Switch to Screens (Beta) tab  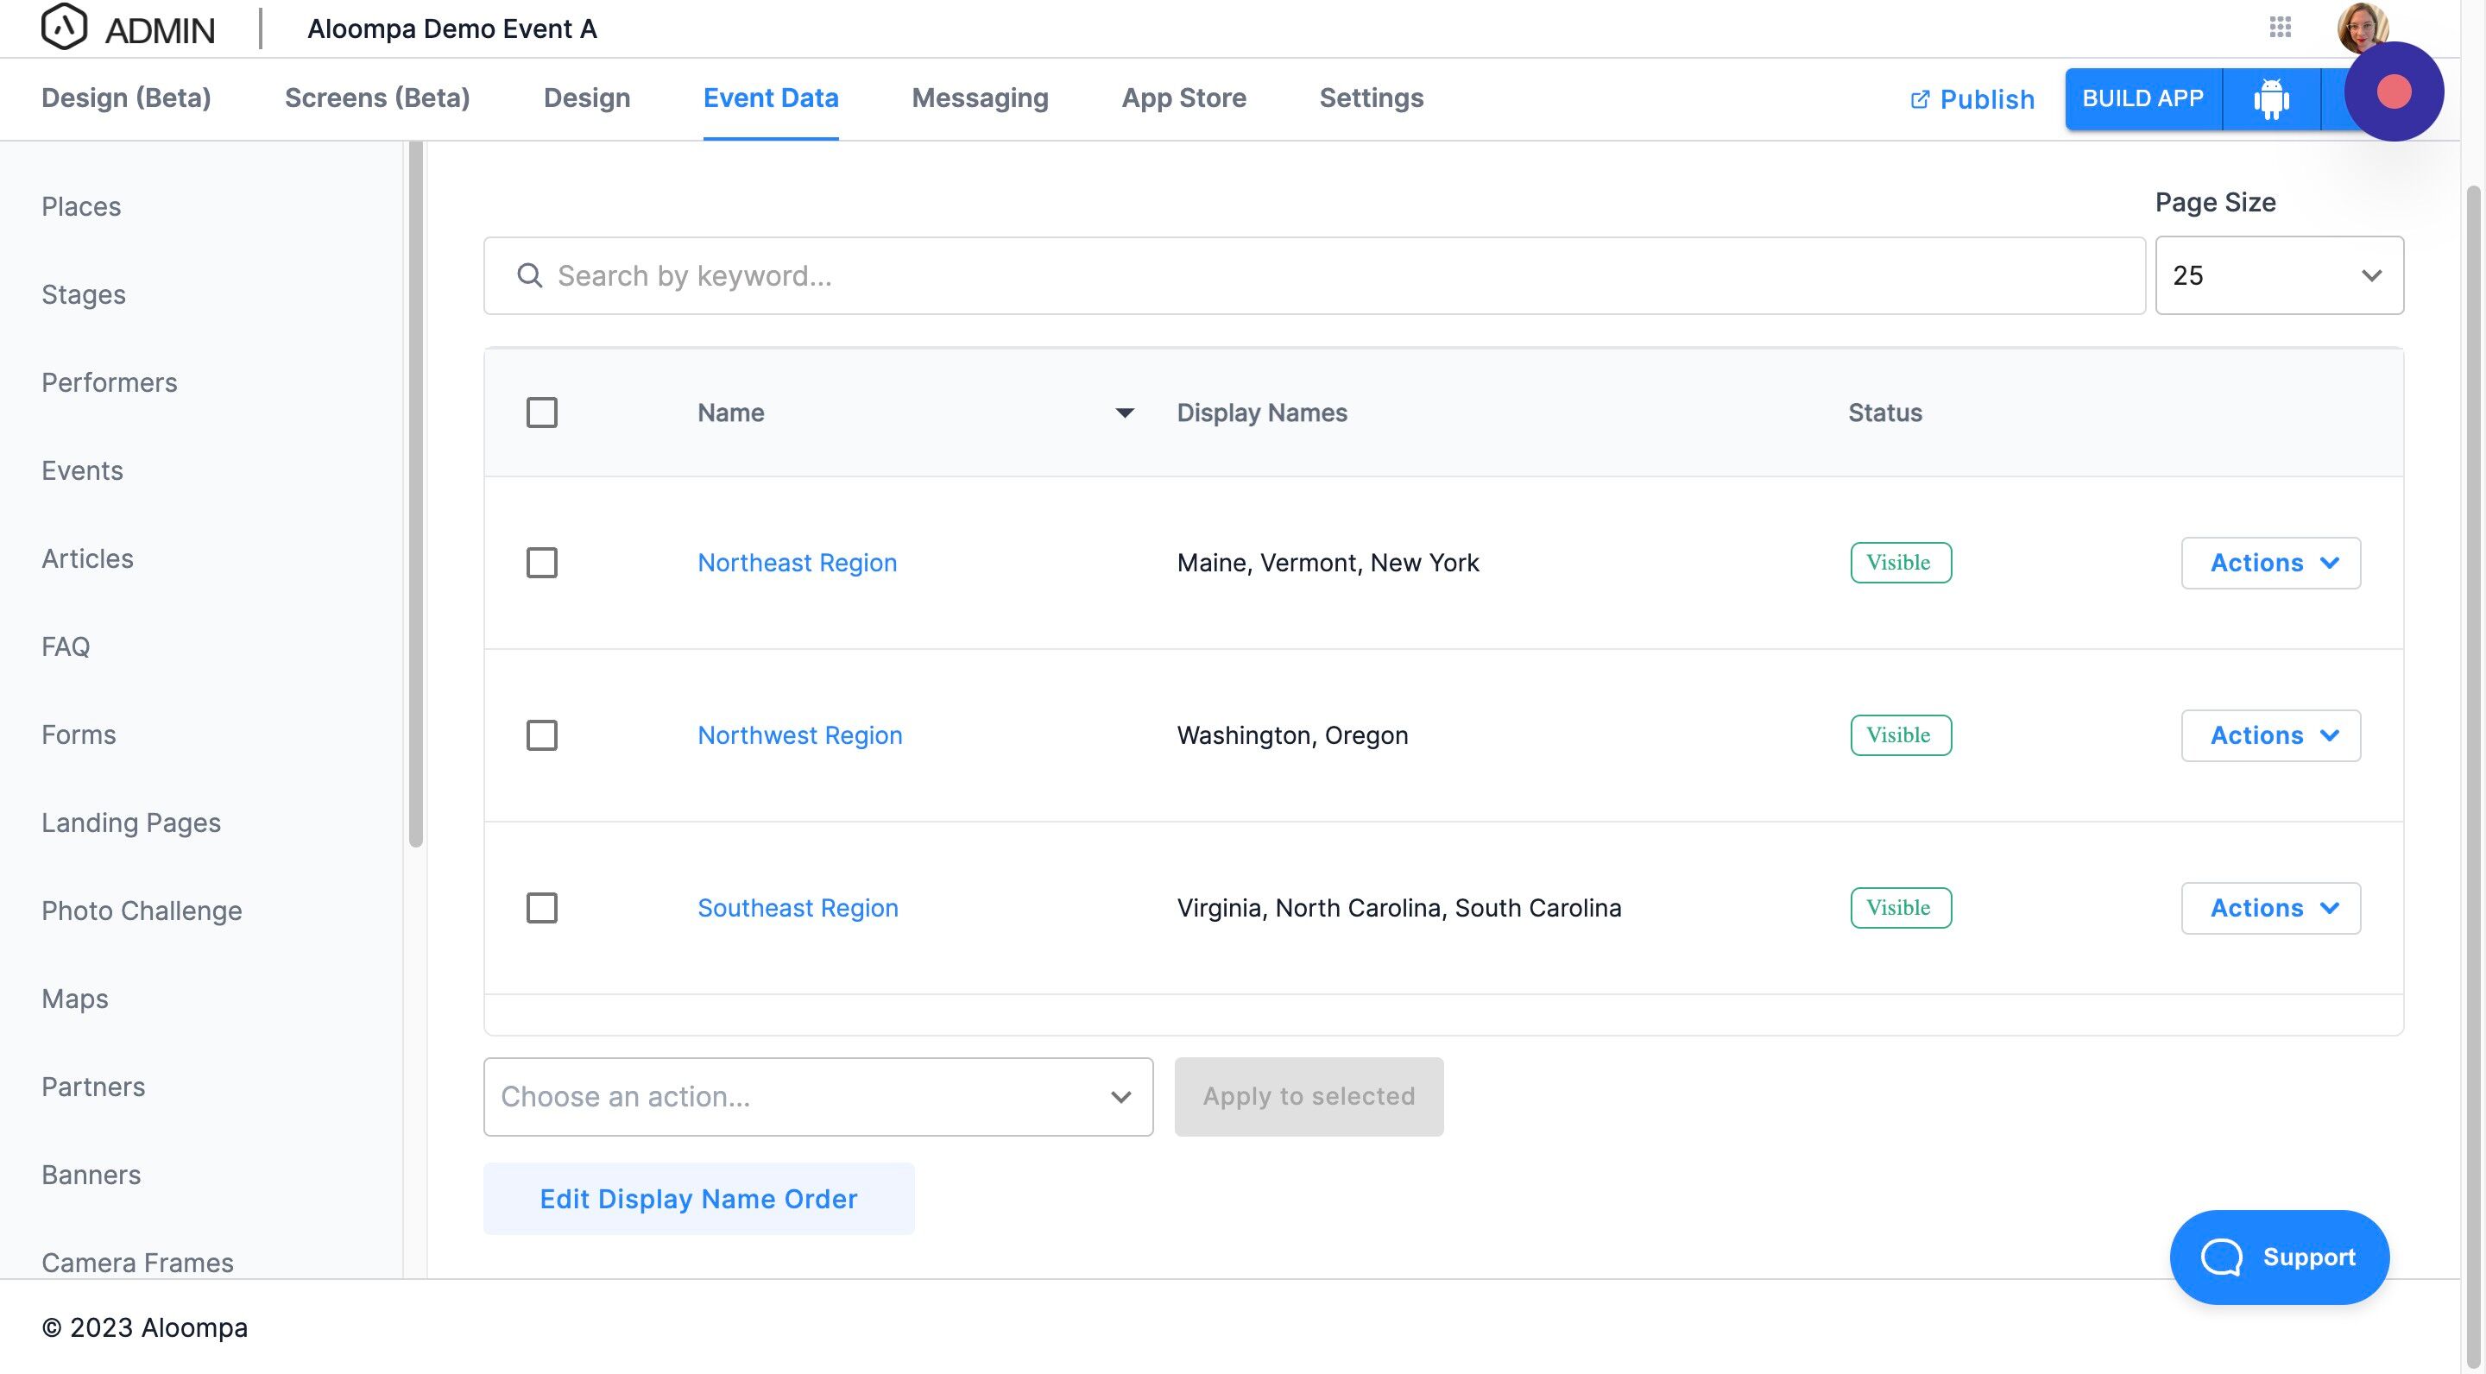[377, 98]
